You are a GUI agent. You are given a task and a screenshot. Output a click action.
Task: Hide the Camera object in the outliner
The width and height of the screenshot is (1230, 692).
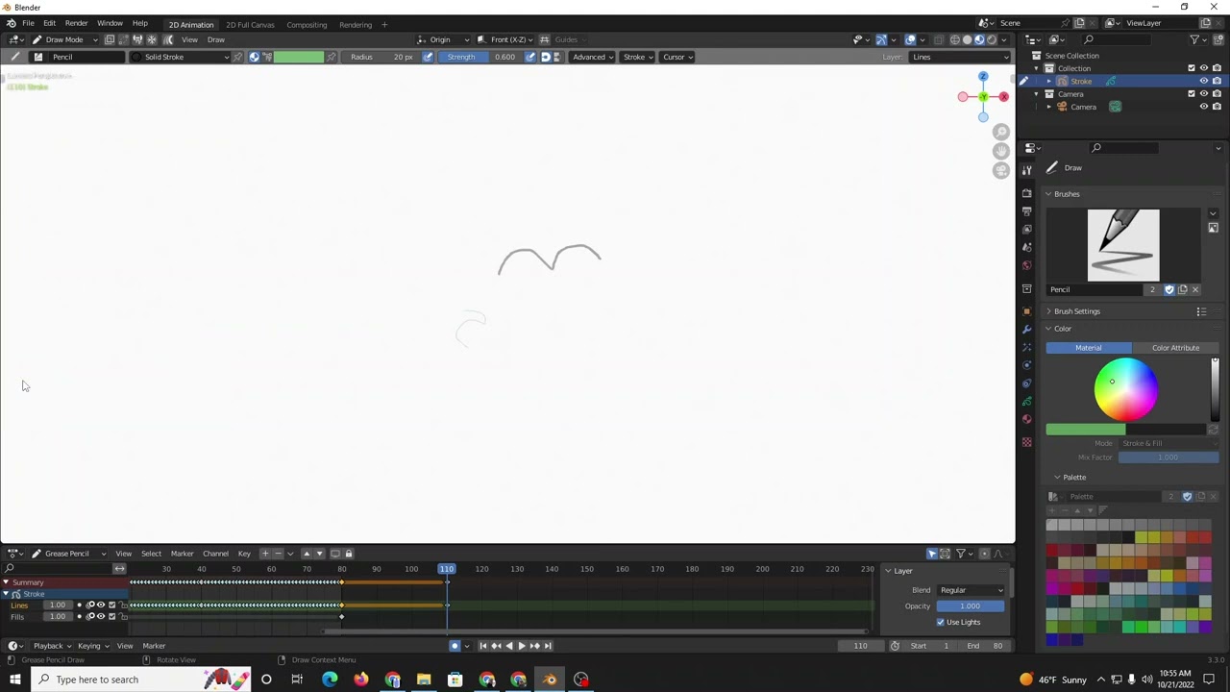[x=1203, y=107]
